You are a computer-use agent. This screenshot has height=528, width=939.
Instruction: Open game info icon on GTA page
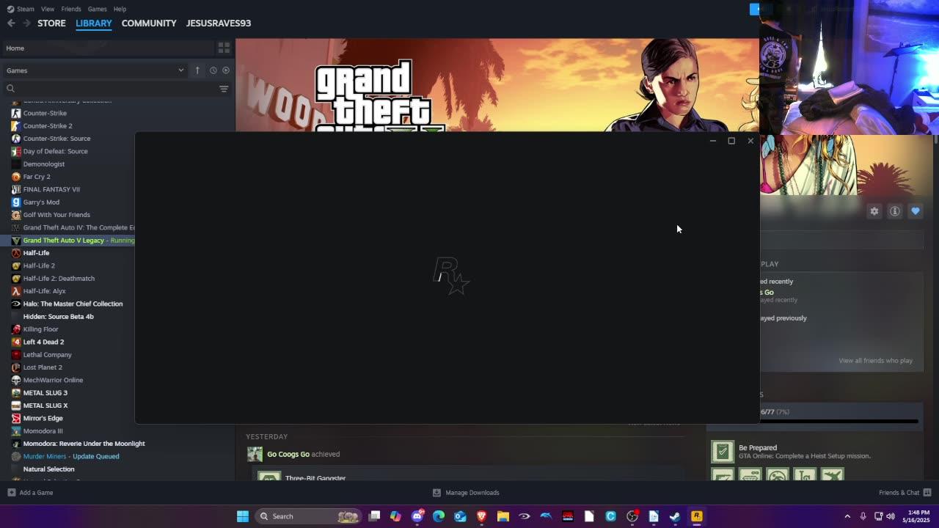point(895,211)
